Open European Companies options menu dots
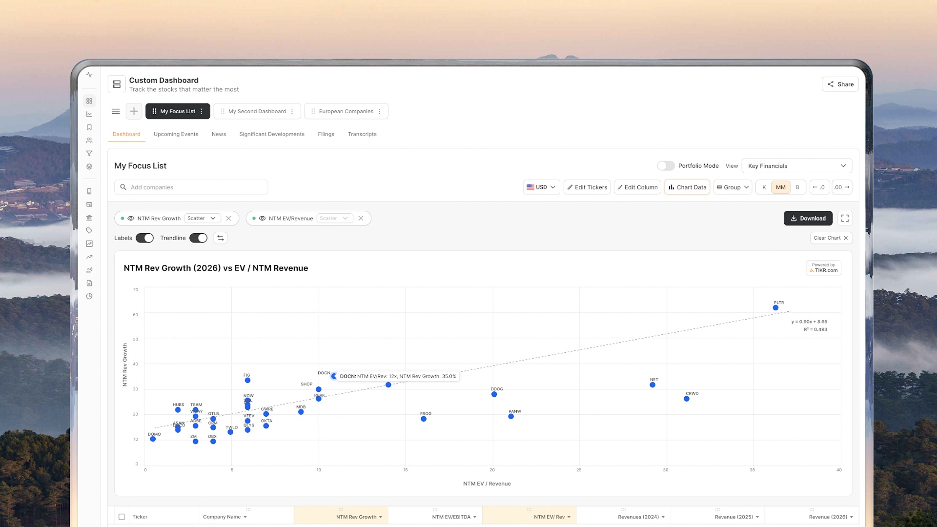Viewport: 937px width, 527px height. [379, 111]
